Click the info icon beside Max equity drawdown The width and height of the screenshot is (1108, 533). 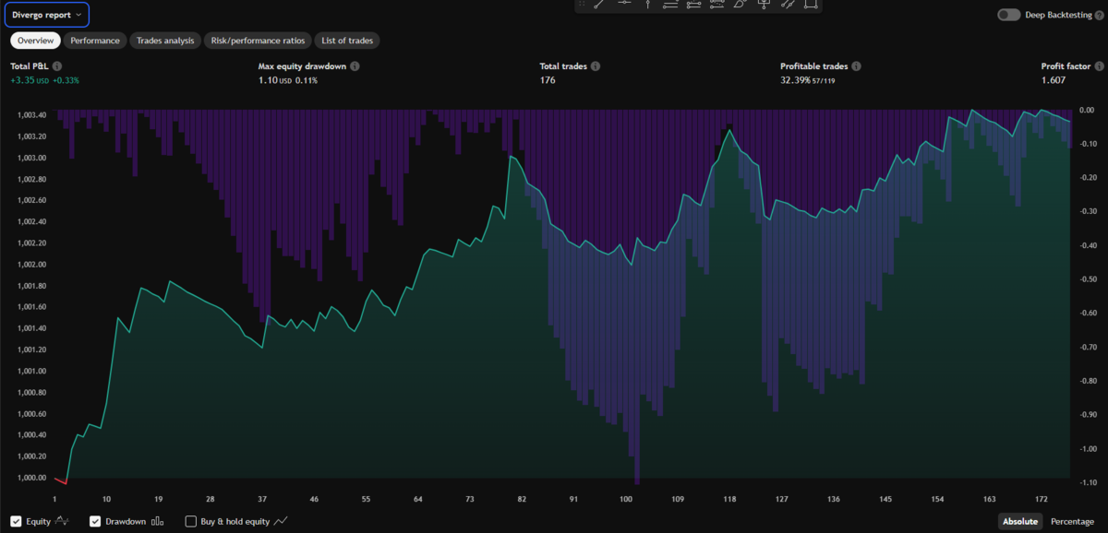355,66
